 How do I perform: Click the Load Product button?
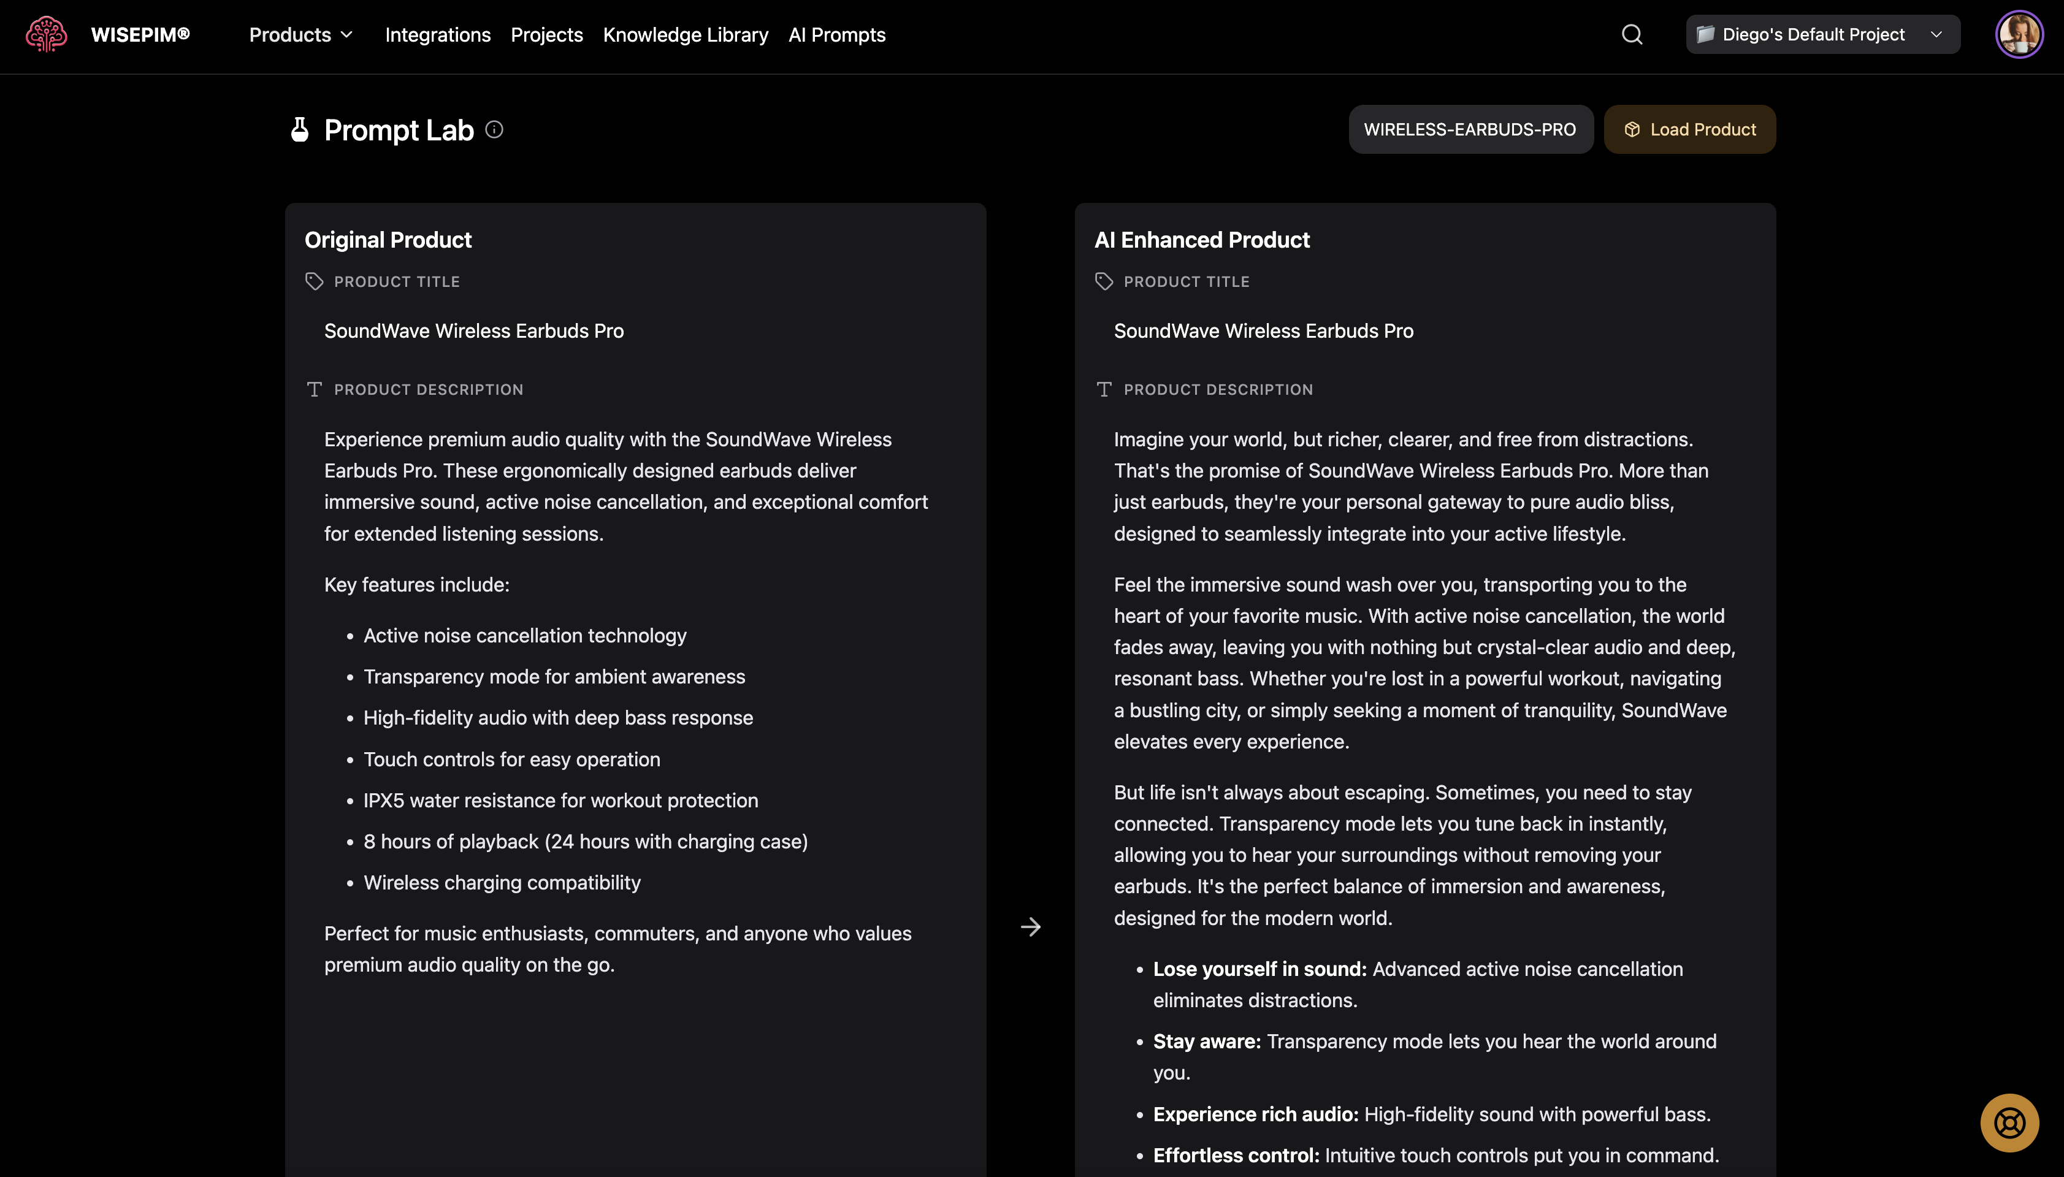click(x=1690, y=129)
